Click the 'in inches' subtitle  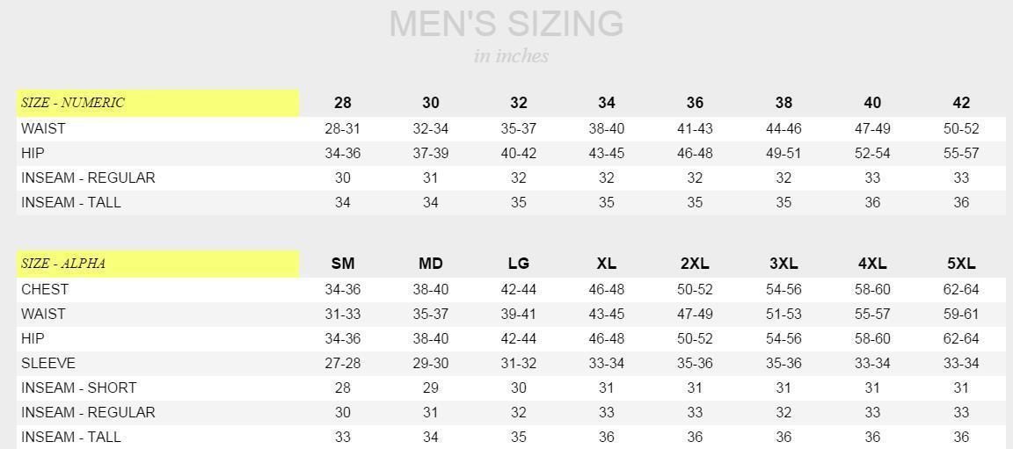pyautogui.click(x=511, y=56)
